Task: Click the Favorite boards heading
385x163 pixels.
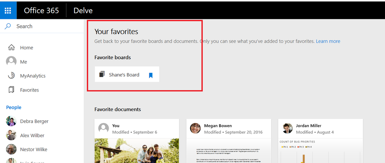Action: pos(113,58)
